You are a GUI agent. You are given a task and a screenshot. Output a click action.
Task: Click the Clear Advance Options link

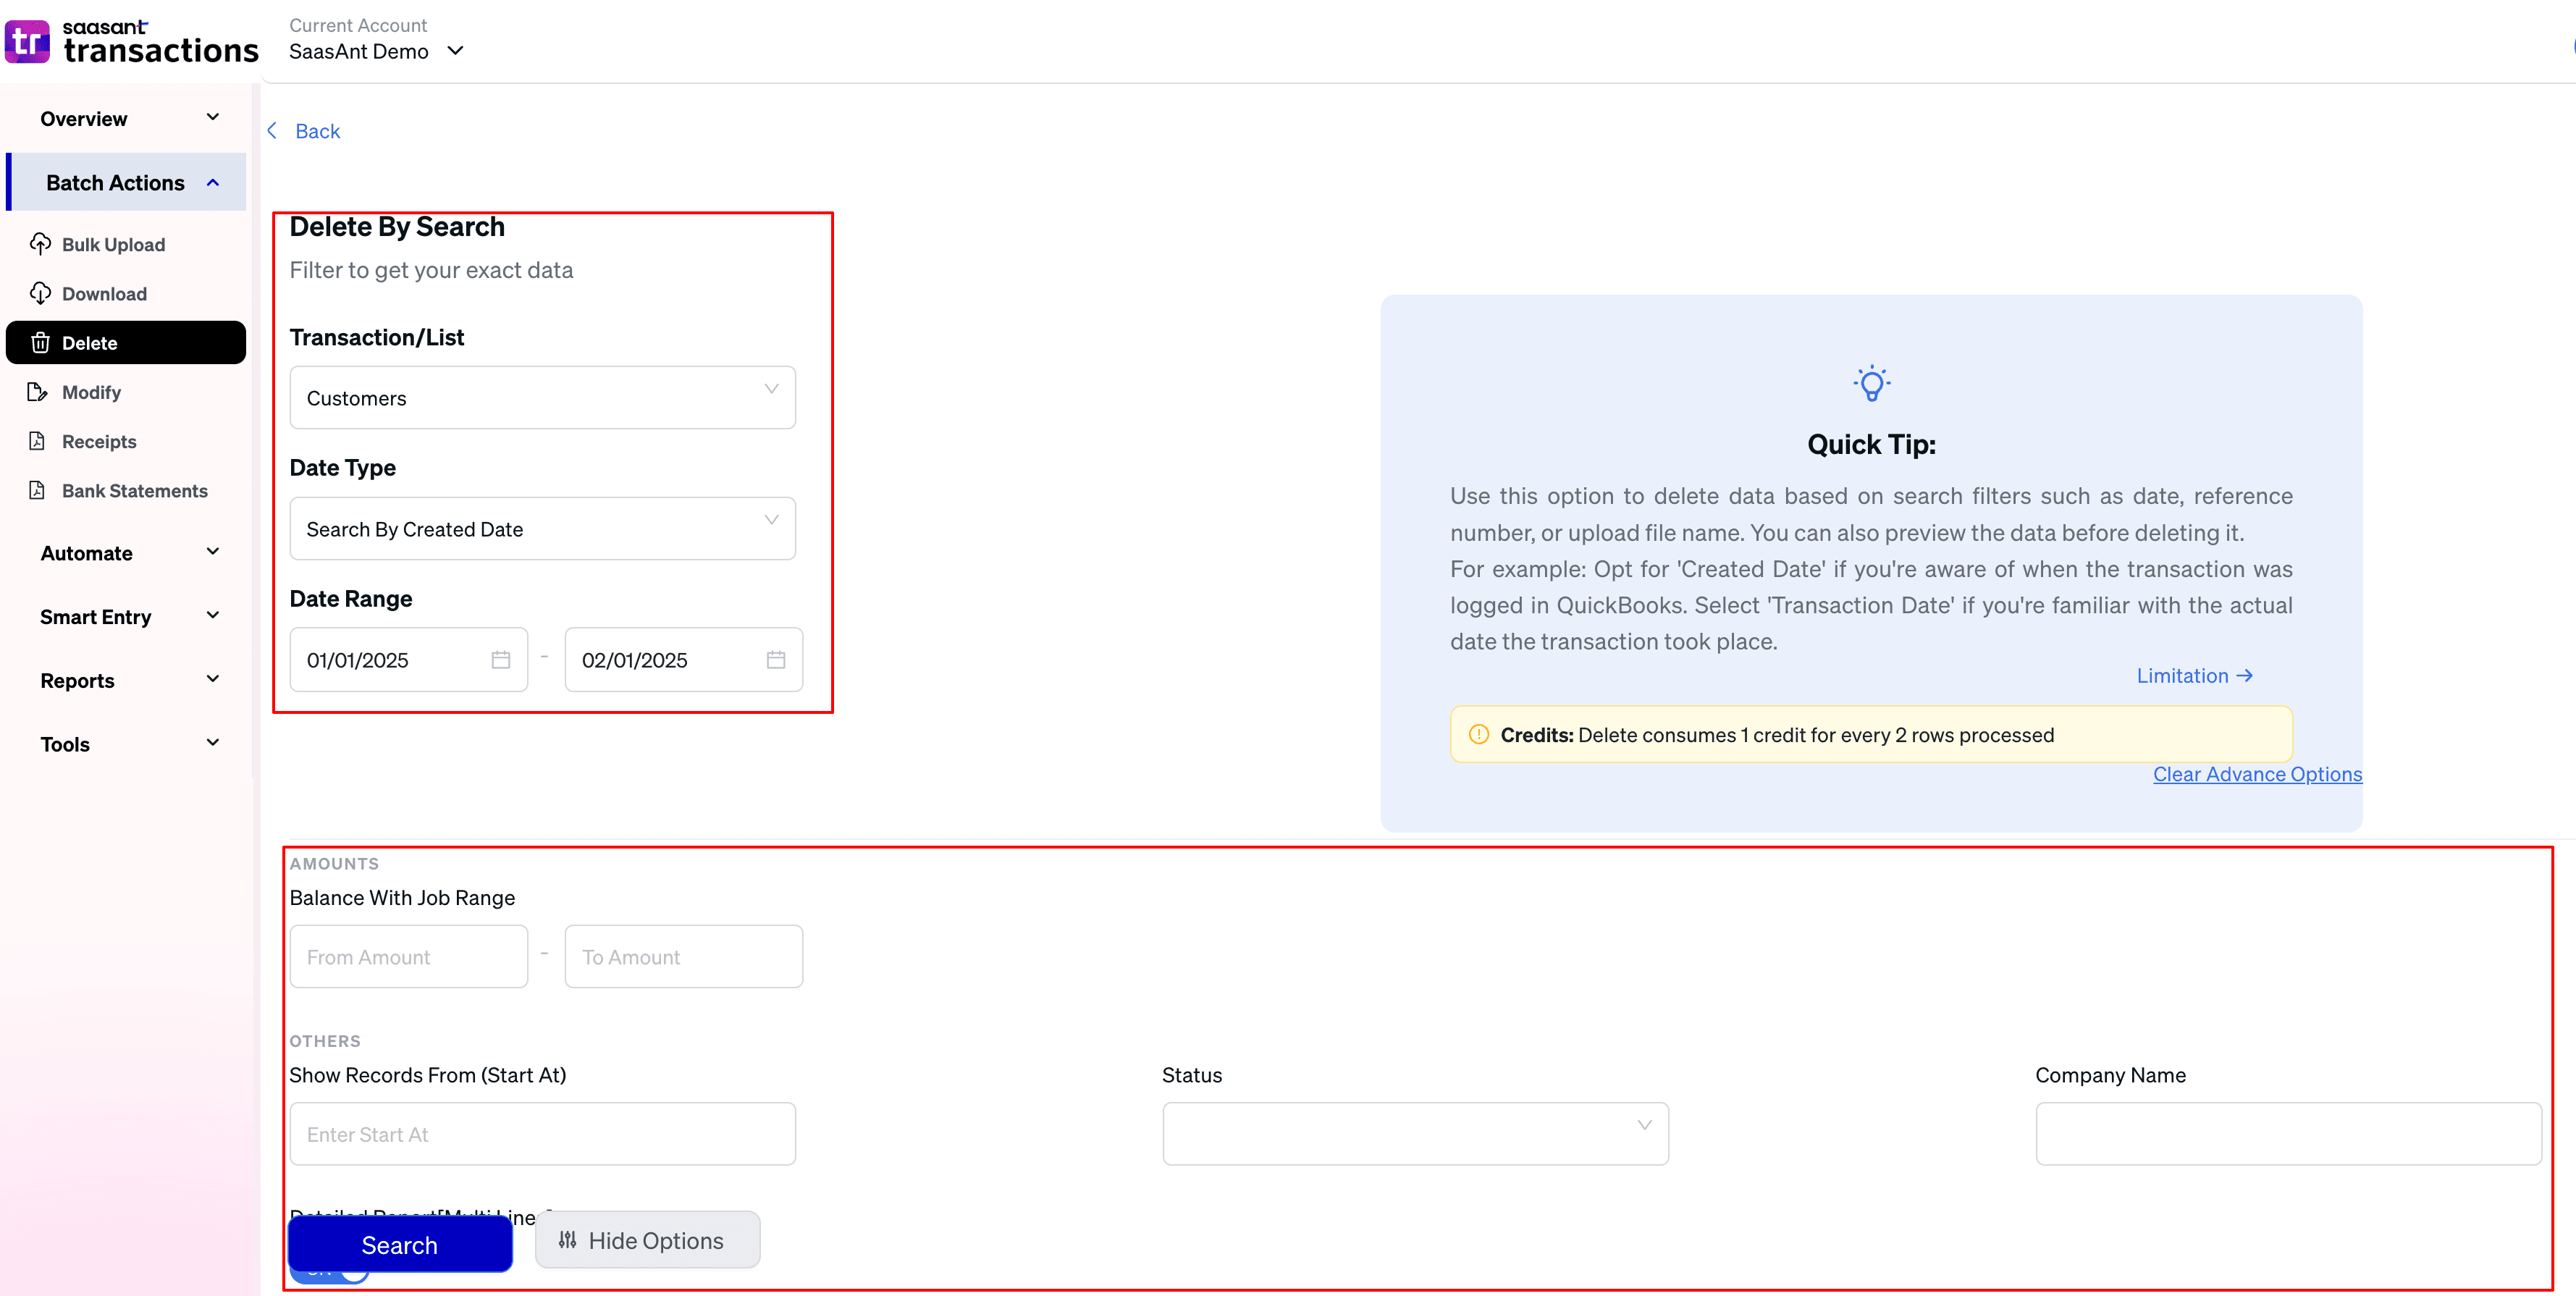(x=2257, y=774)
